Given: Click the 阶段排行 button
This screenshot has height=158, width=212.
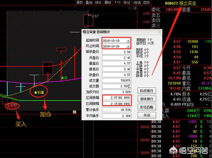Looking at the screenshot, I should pyautogui.click(x=147, y=91).
